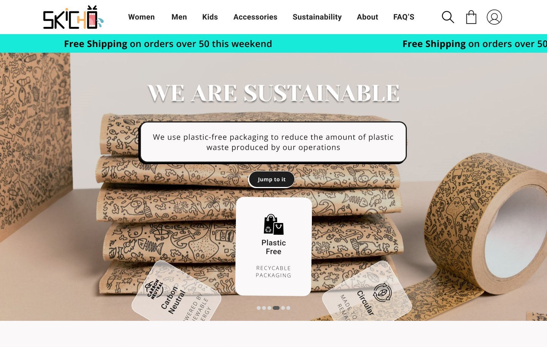
Task: Click the Jump to it button
Action: coord(272,179)
